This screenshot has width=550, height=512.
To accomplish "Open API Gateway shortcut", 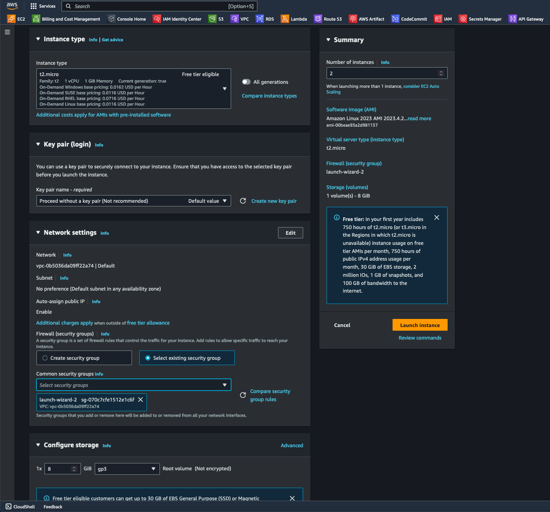I will coord(527,19).
